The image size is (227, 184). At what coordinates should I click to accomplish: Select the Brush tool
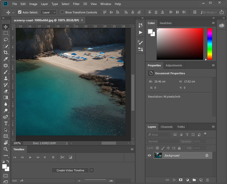pyautogui.click(x=6, y=72)
